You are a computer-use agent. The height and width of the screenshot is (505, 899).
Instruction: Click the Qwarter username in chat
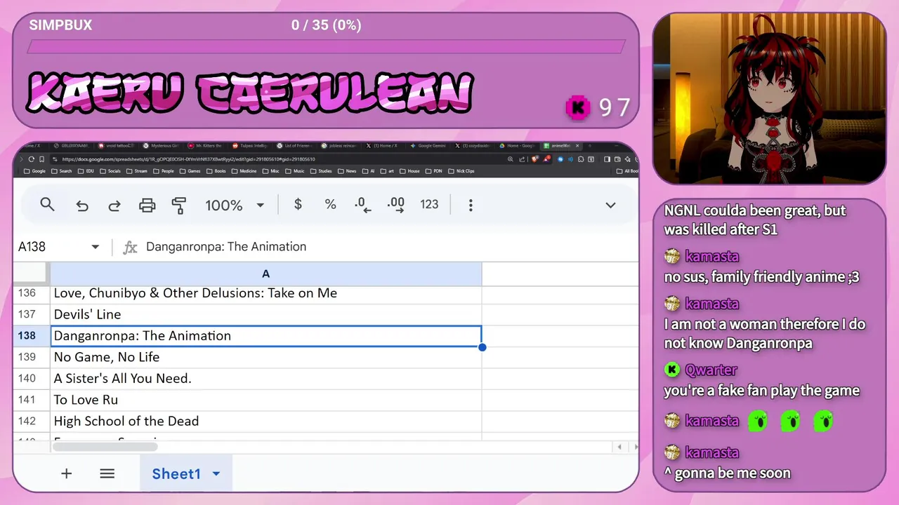tap(711, 370)
